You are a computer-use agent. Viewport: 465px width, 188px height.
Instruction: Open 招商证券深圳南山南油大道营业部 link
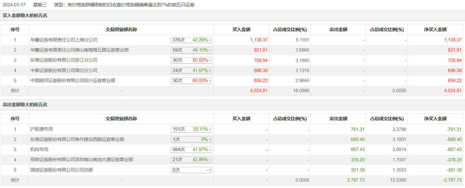[x=82, y=160]
